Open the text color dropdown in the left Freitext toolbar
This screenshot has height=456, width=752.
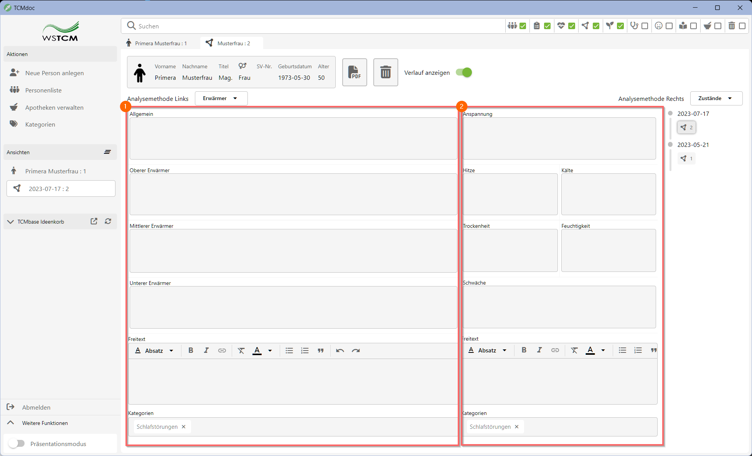[270, 350]
